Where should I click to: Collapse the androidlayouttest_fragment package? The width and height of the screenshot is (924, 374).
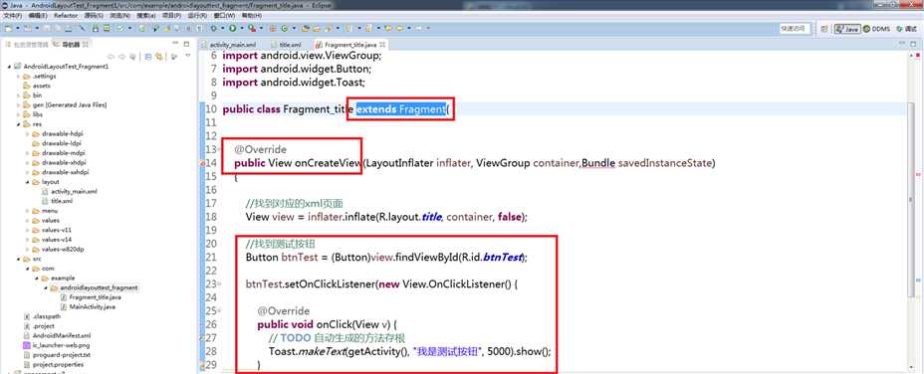click(x=46, y=287)
